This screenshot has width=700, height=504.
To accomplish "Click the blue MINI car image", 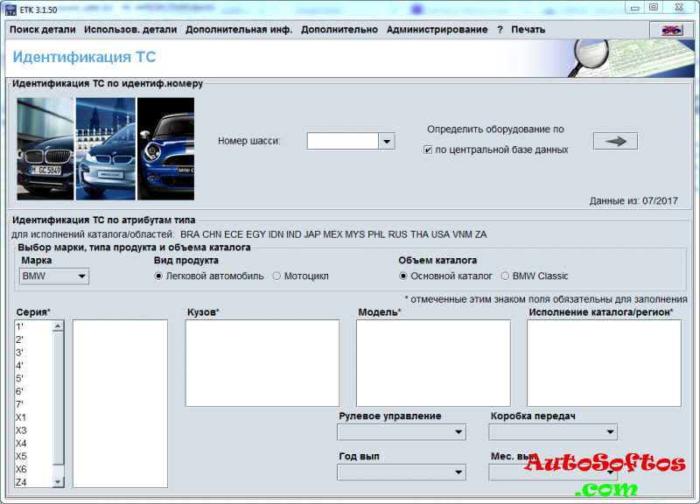I will (166, 149).
